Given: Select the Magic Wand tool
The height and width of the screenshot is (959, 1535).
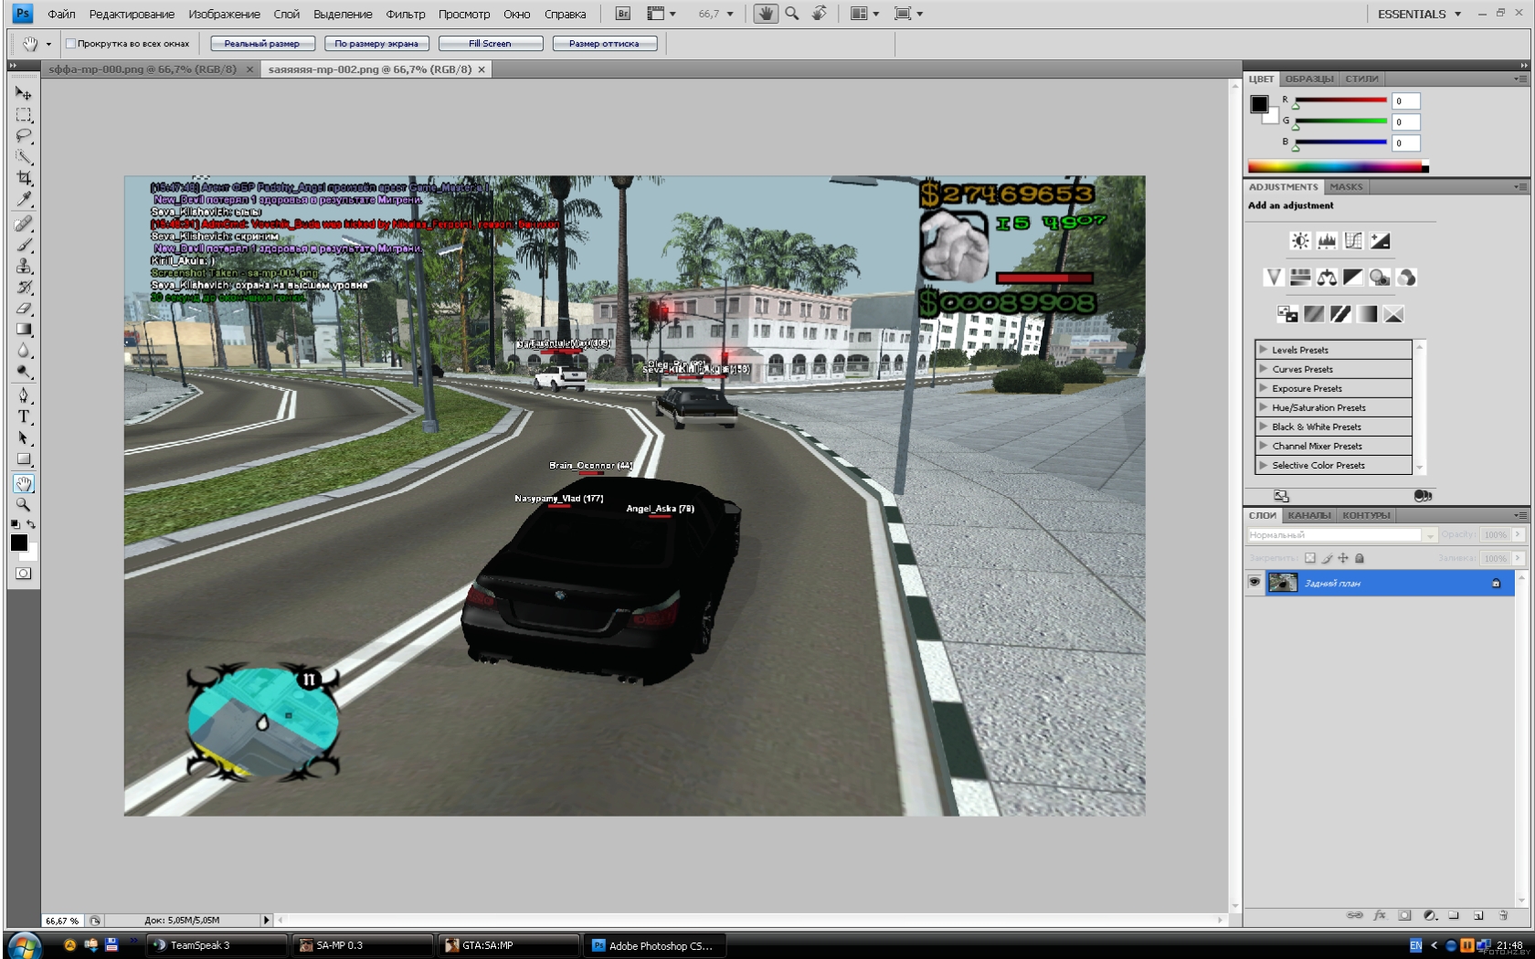Looking at the screenshot, I should (23, 157).
